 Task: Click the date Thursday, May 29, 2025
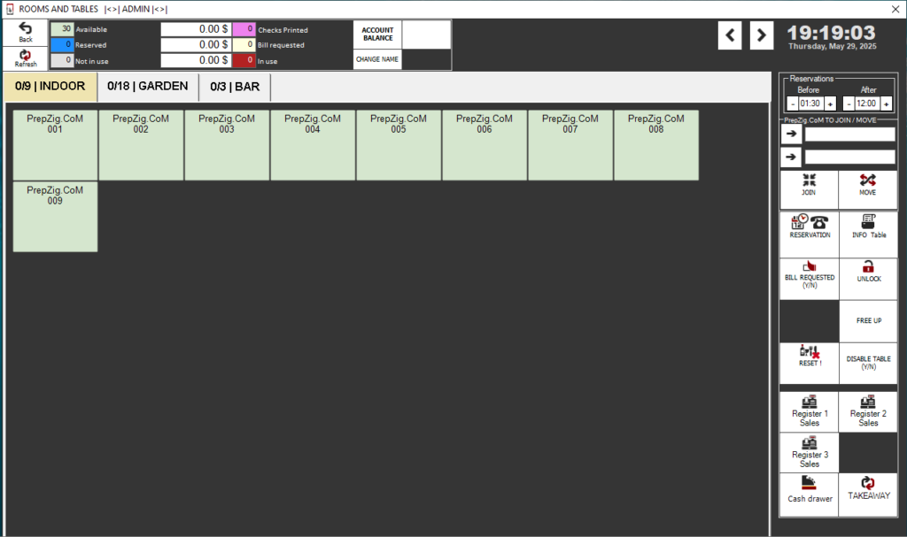click(x=832, y=46)
